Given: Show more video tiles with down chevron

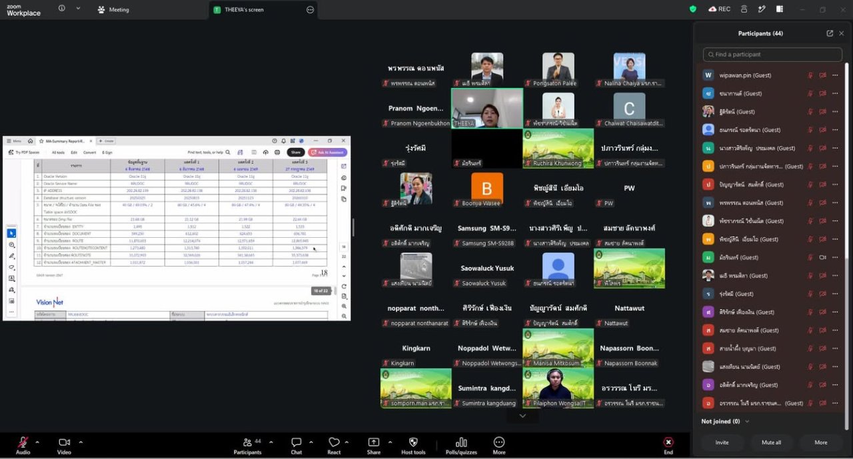Looking at the screenshot, I should pyautogui.click(x=522, y=416).
